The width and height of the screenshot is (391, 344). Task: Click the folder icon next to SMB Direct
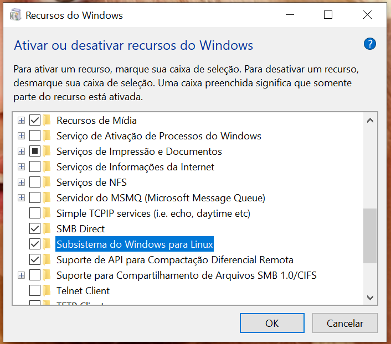[48, 228]
